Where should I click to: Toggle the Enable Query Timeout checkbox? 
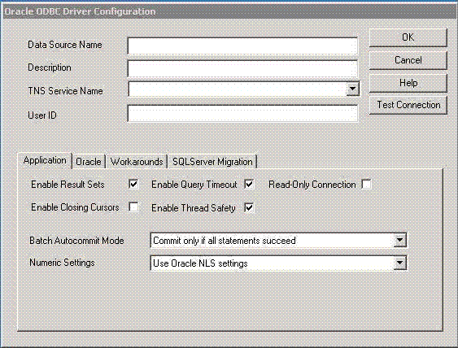click(x=249, y=185)
